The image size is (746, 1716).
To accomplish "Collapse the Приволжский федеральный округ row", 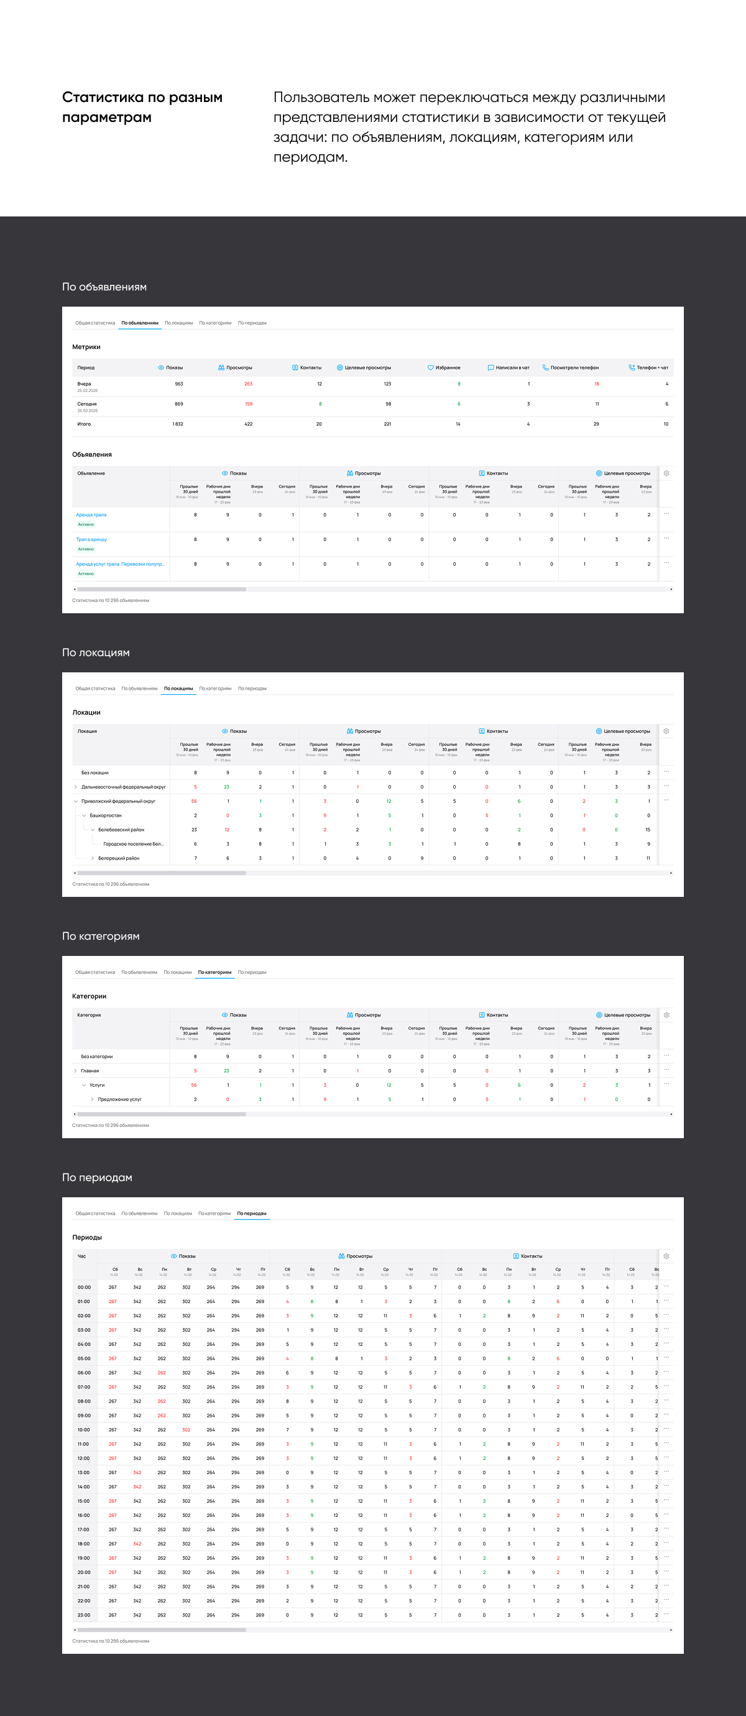I will click(76, 801).
